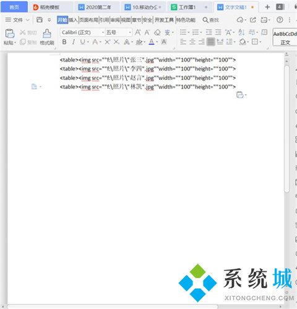
Task: Toggle Bold formatting
Action: 64,42
